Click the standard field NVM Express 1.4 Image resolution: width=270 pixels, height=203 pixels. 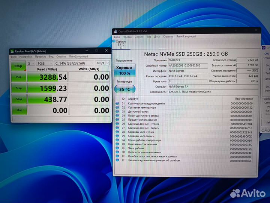click(213, 86)
